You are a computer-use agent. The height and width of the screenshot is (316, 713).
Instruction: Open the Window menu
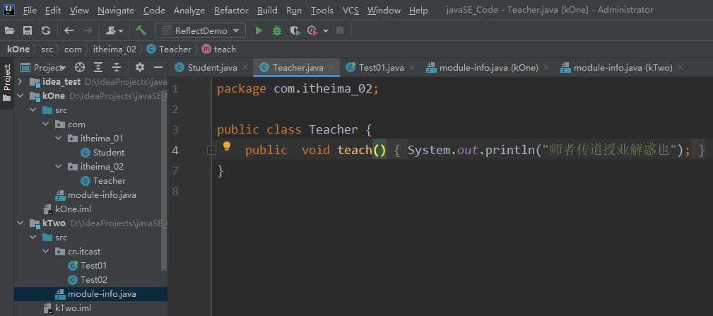pyautogui.click(x=384, y=10)
